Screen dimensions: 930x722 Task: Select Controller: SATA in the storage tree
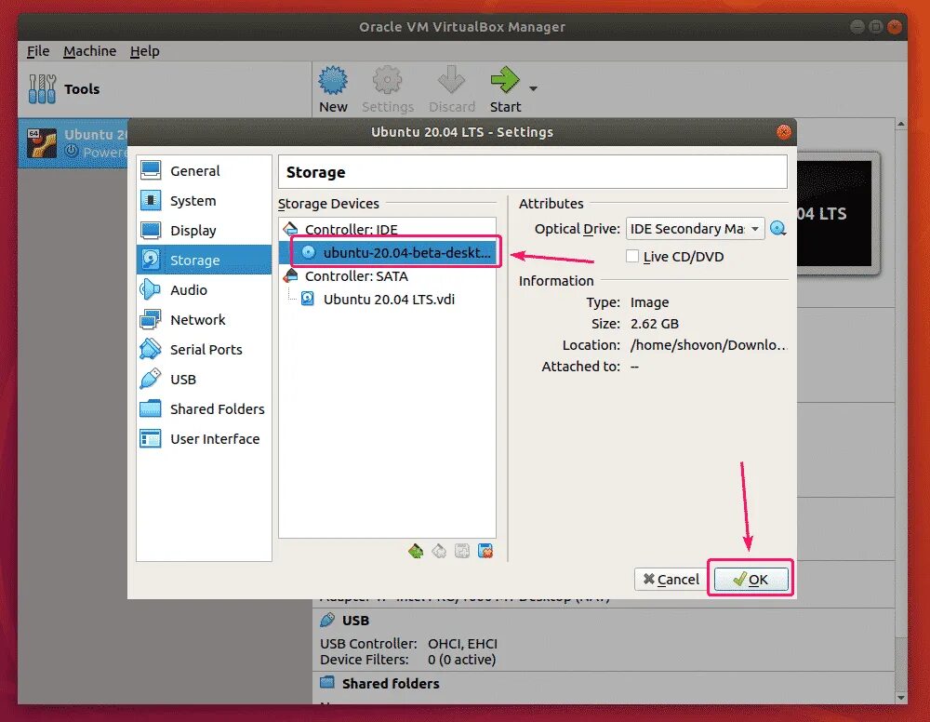pyautogui.click(x=387, y=275)
